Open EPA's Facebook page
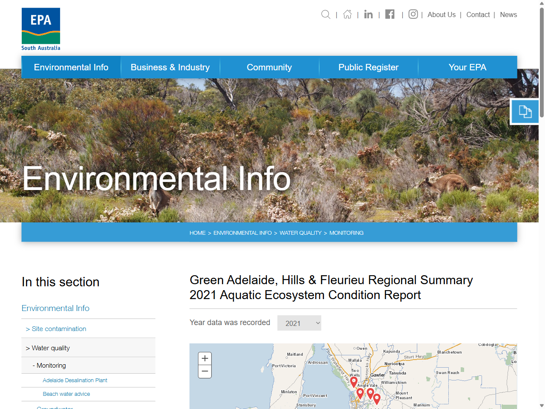545x409 pixels. tap(390, 14)
